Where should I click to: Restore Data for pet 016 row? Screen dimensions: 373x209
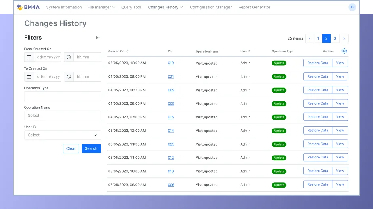[318, 117]
